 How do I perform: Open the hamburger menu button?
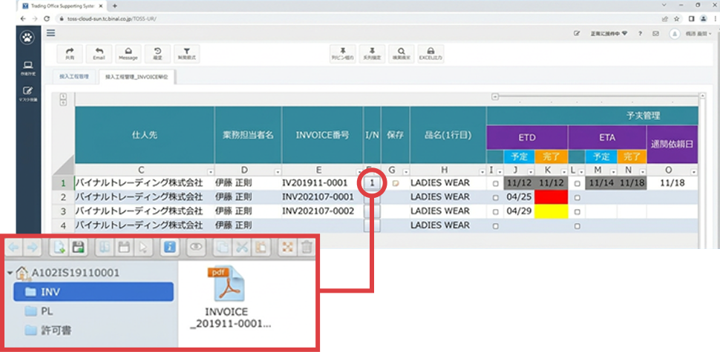51,33
